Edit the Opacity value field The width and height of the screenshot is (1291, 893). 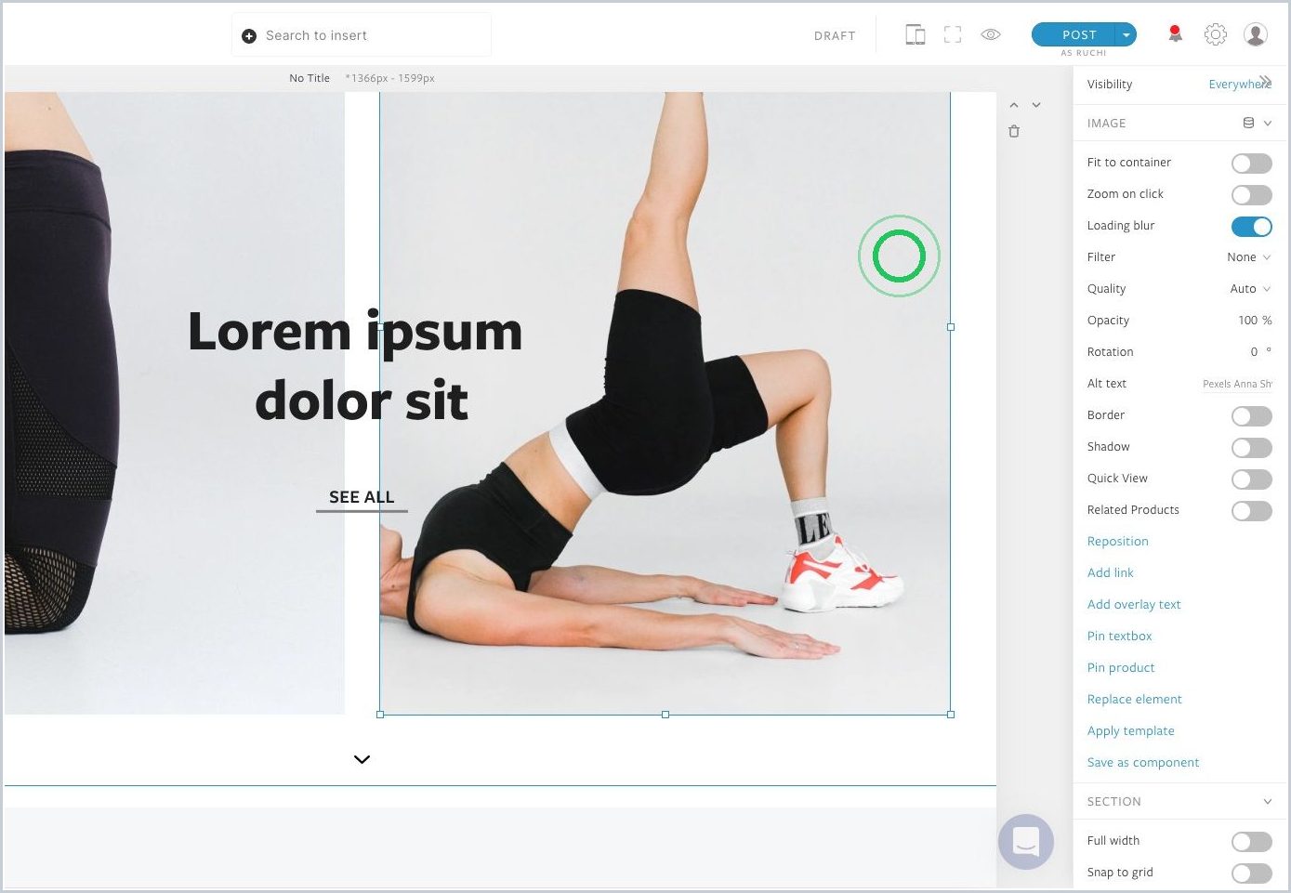coord(1254,321)
